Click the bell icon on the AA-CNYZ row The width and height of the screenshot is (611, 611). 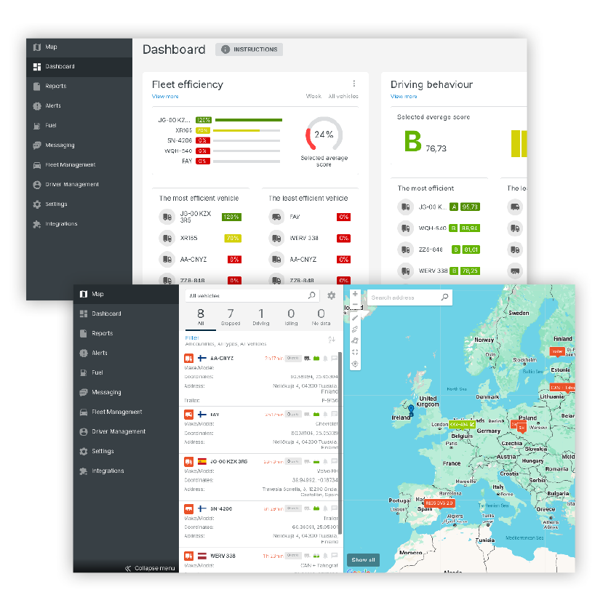click(x=325, y=358)
